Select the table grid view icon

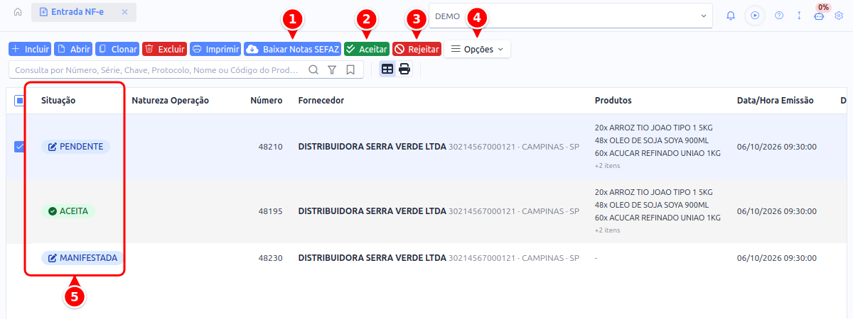point(387,69)
